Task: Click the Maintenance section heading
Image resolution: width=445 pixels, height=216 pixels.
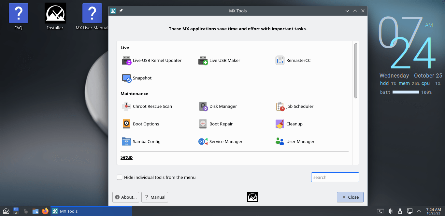Action: (x=134, y=94)
